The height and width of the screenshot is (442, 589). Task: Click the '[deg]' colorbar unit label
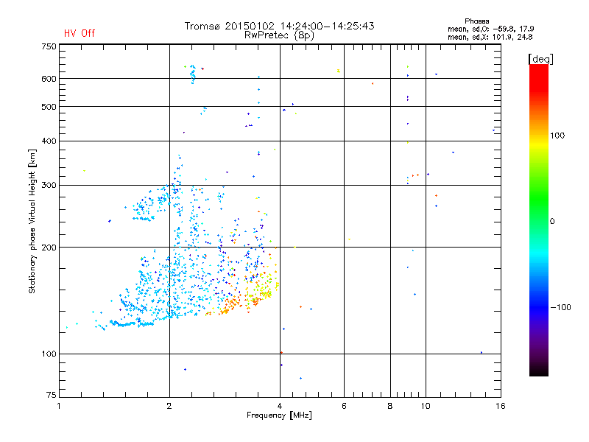[540, 59]
